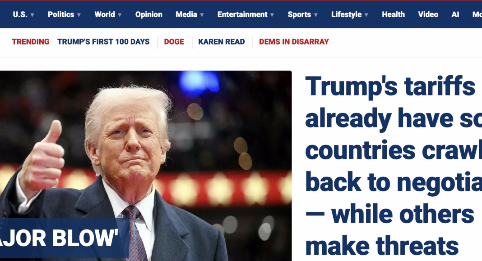
Task: Open the Video section
Action: pos(428,14)
